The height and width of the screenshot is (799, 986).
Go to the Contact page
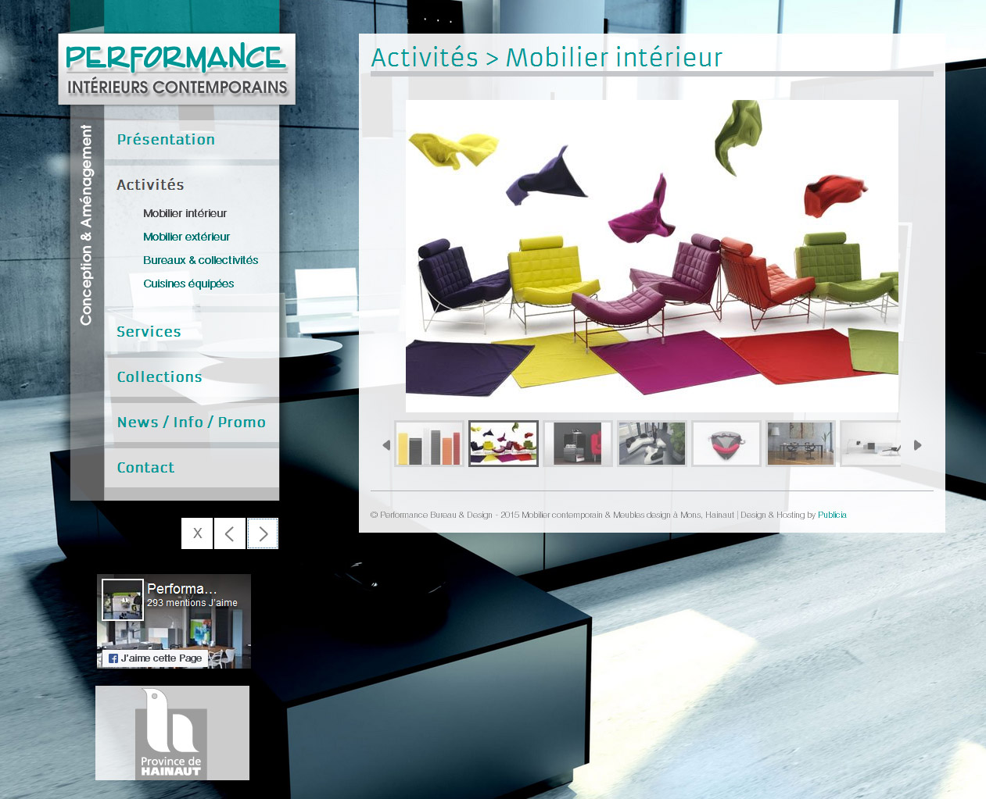pyautogui.click(x=145, y=467)
